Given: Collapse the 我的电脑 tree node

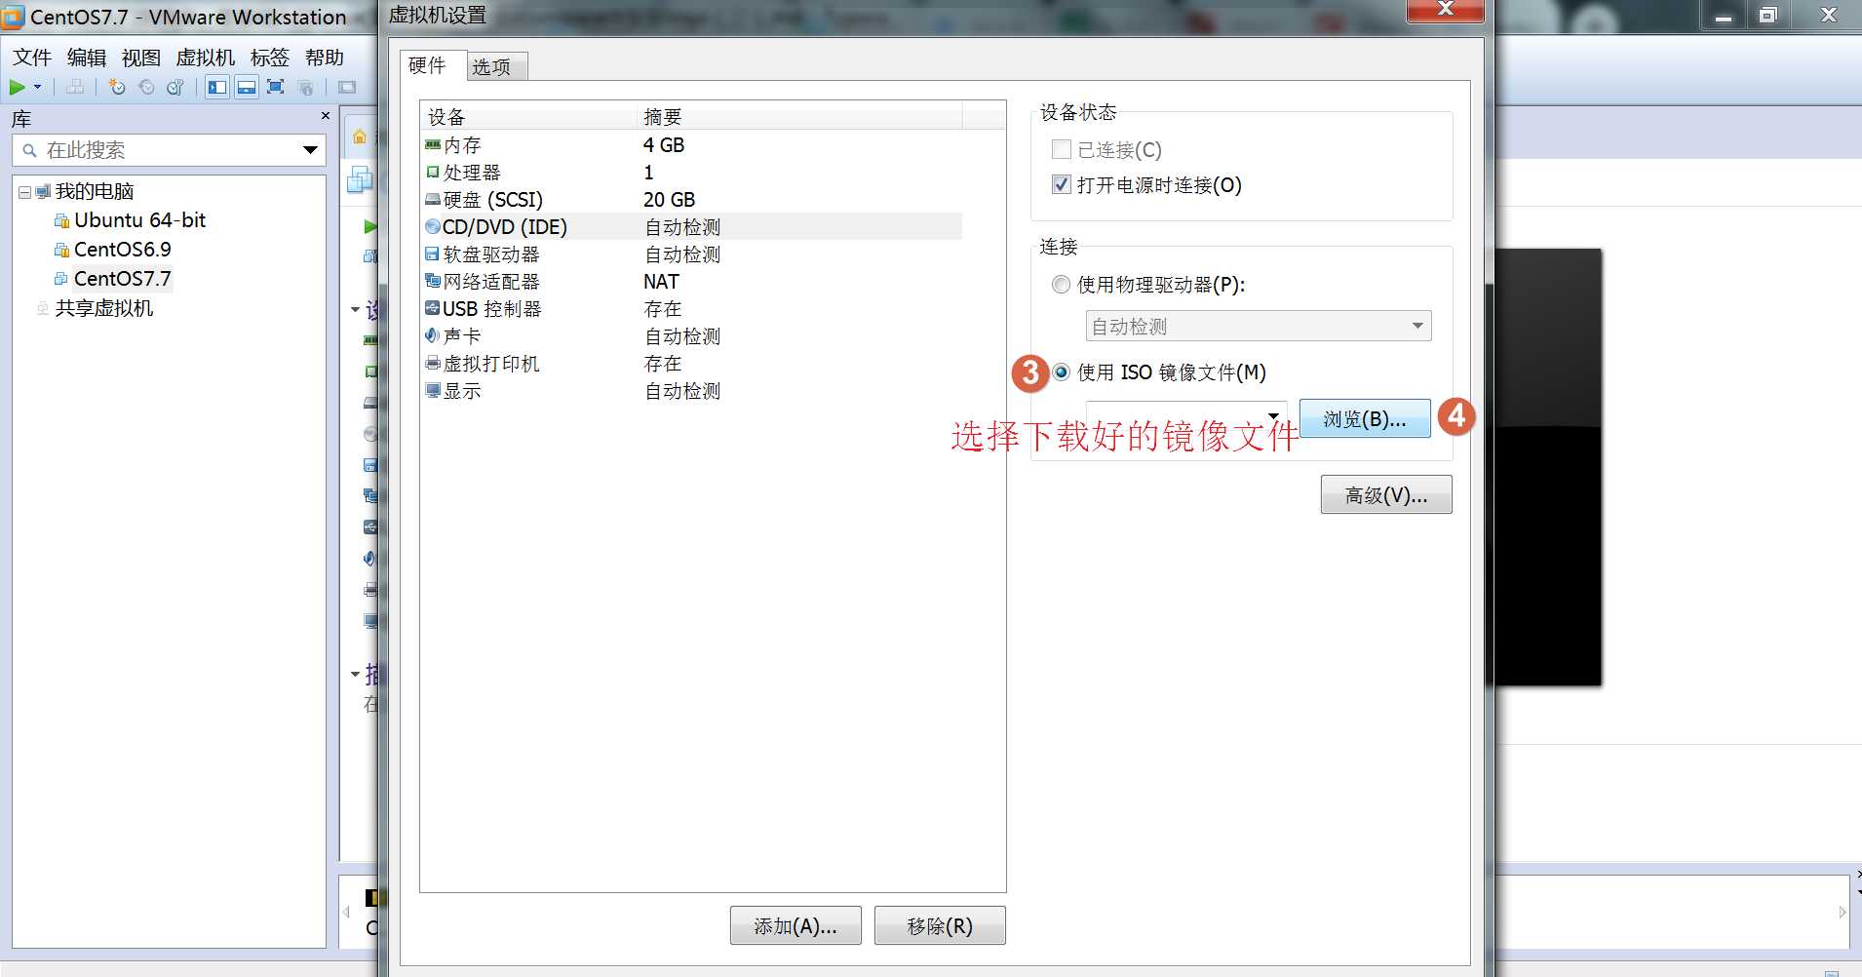Looking at the screenshot, I should click(24, 192).
